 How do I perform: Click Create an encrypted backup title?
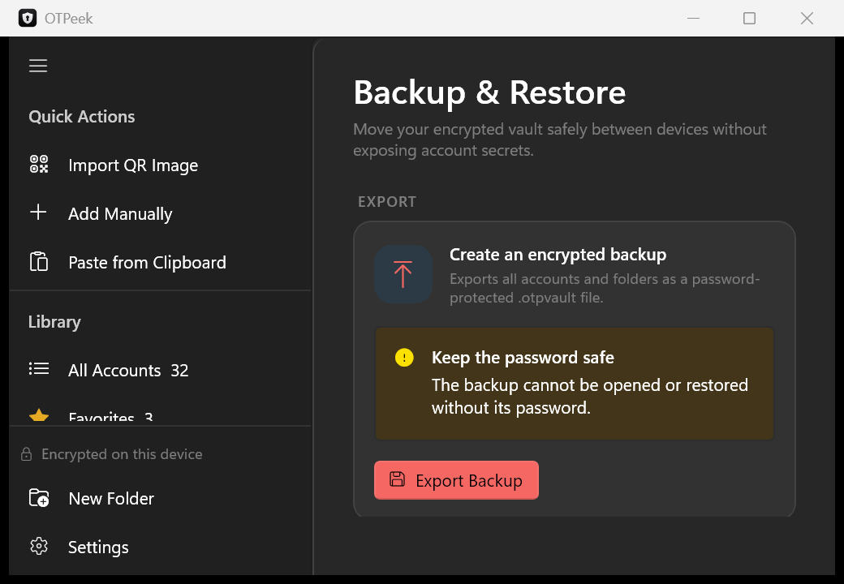tap(558, 255)
